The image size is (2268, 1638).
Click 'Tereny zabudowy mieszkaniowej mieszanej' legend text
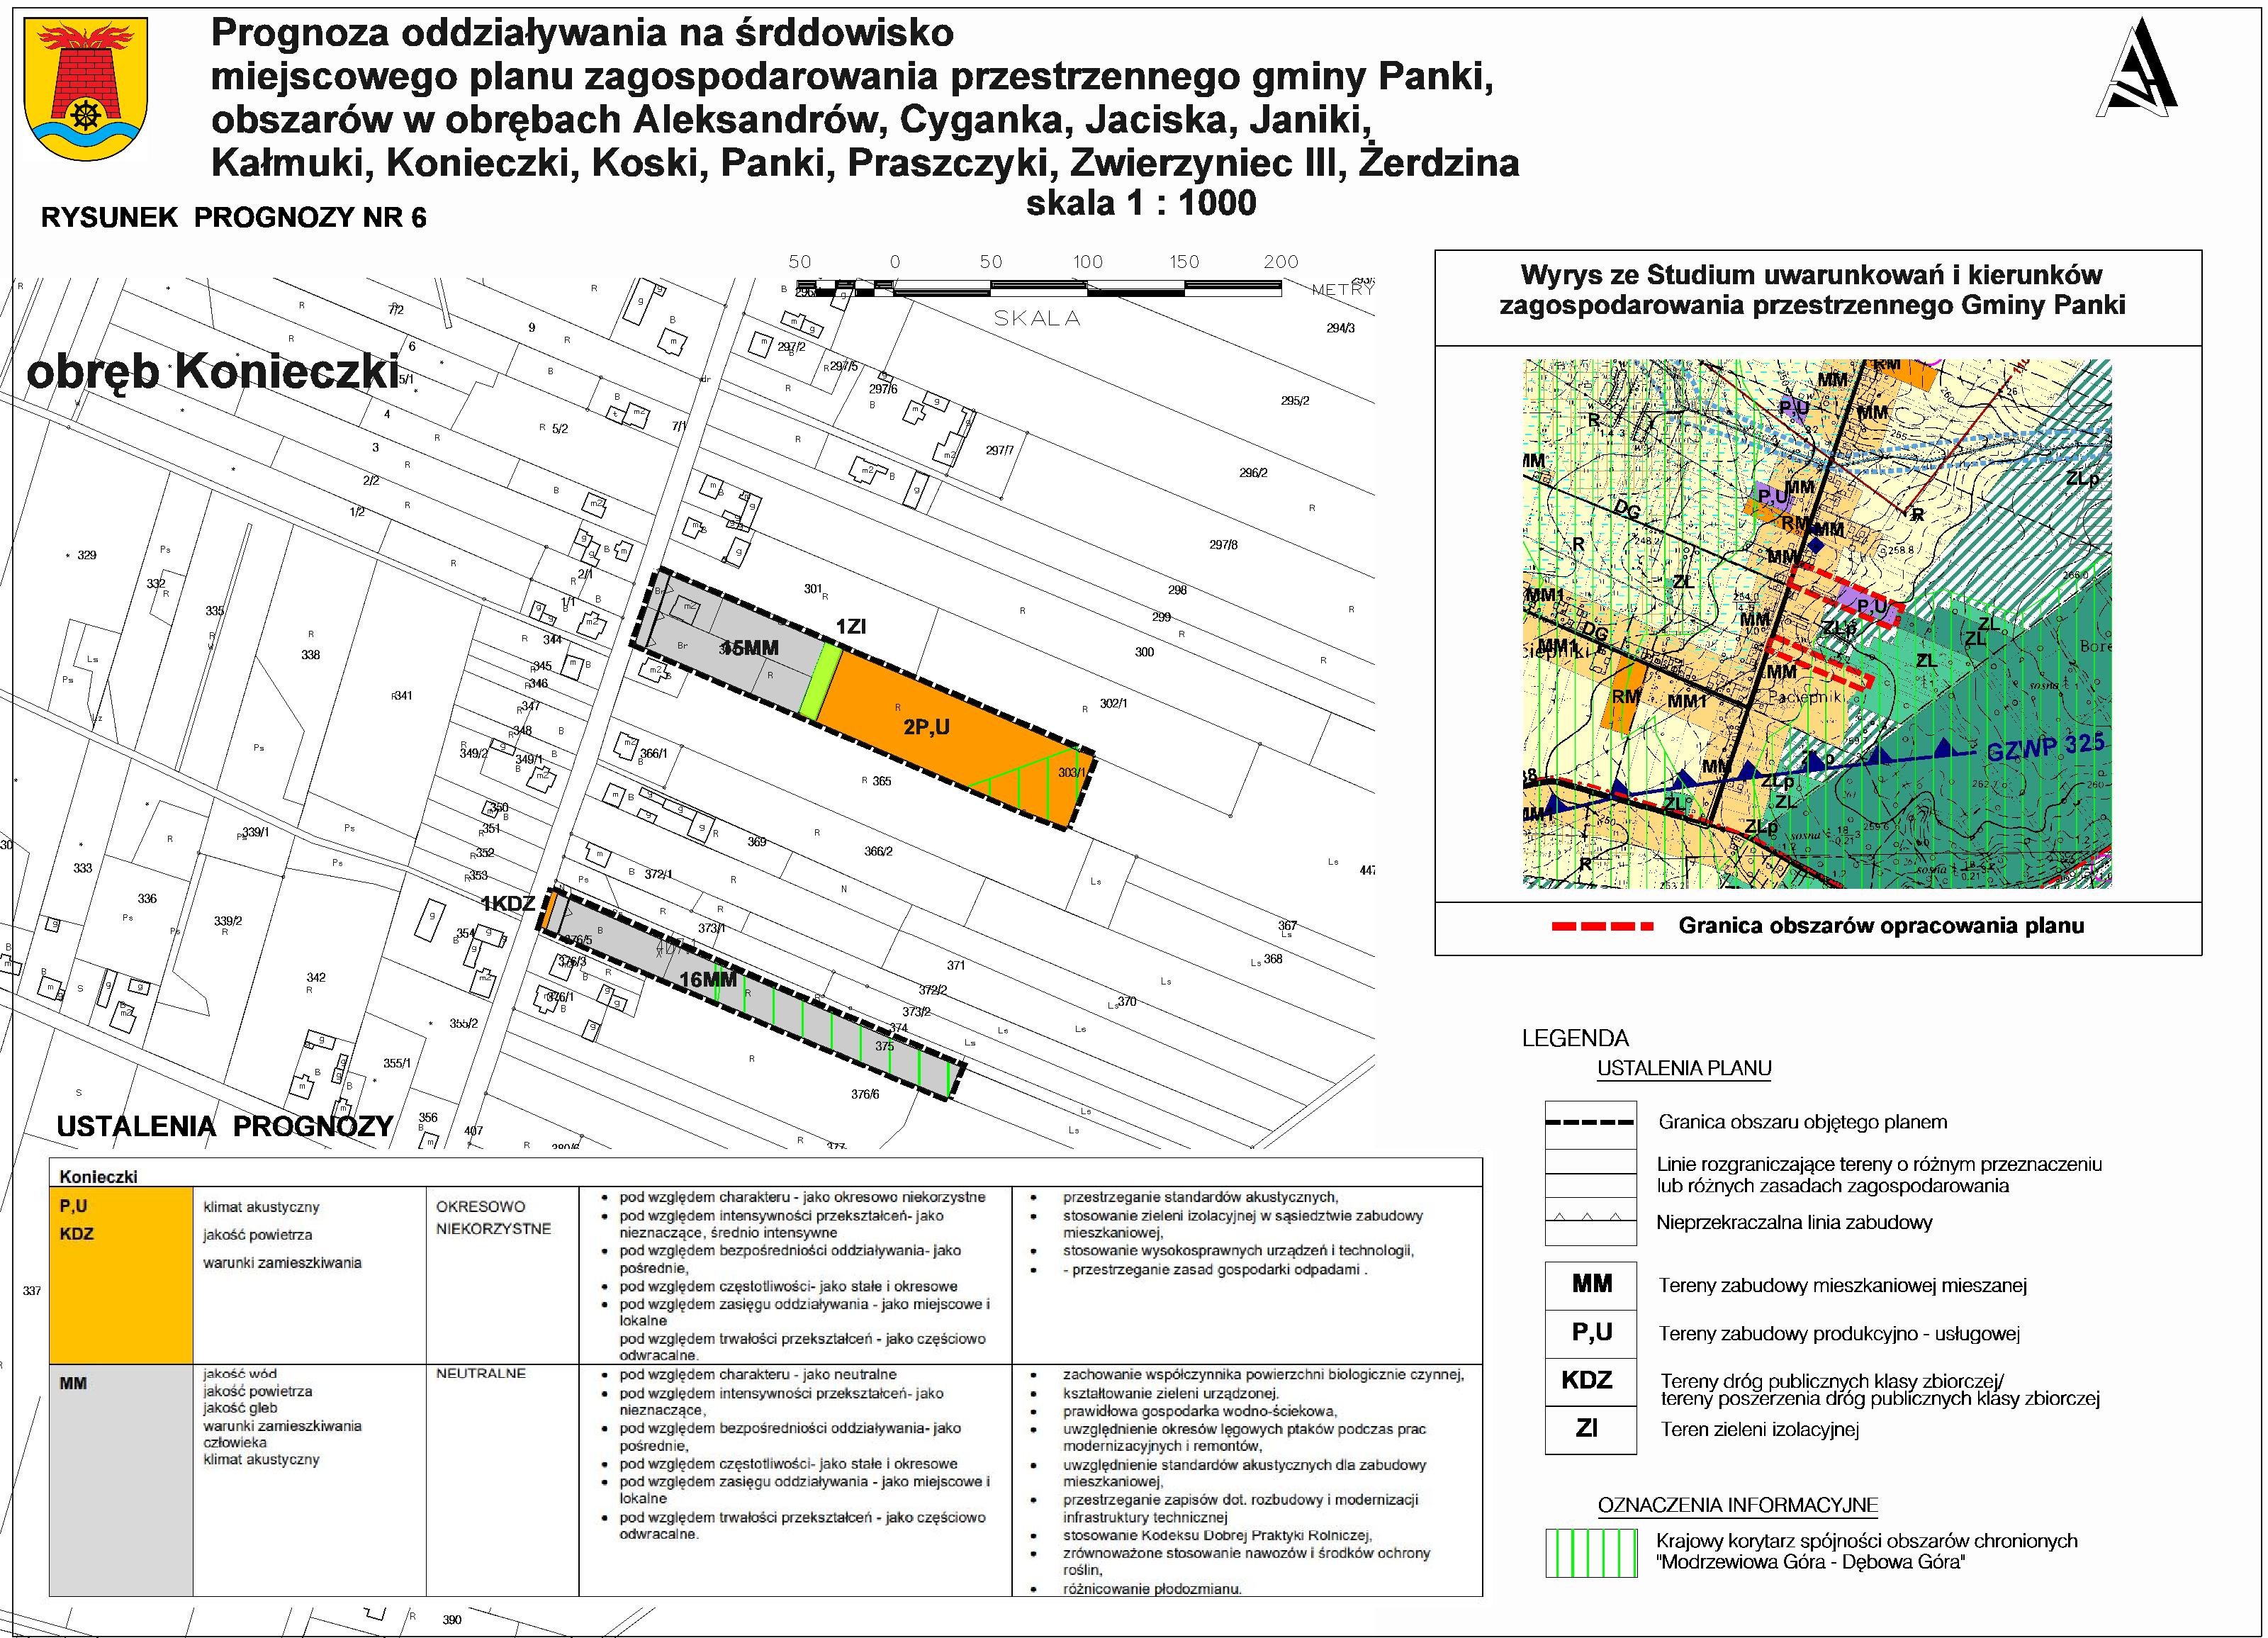coord(1842,1285)
